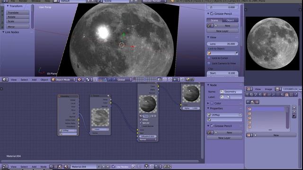
Task: Click the material datablock sphere icon in node header
Action: pyautogui.click(x=67, y=167)
